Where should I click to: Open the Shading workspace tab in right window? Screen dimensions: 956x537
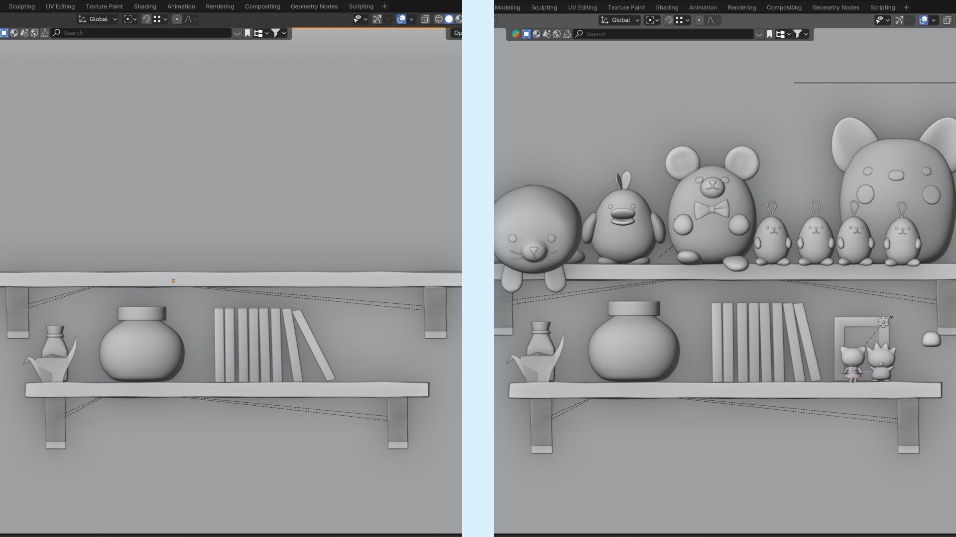[x=667, y=7]
